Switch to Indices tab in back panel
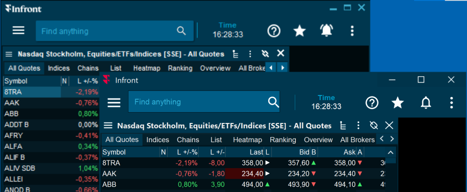467x192 pixels. (59, 68)
